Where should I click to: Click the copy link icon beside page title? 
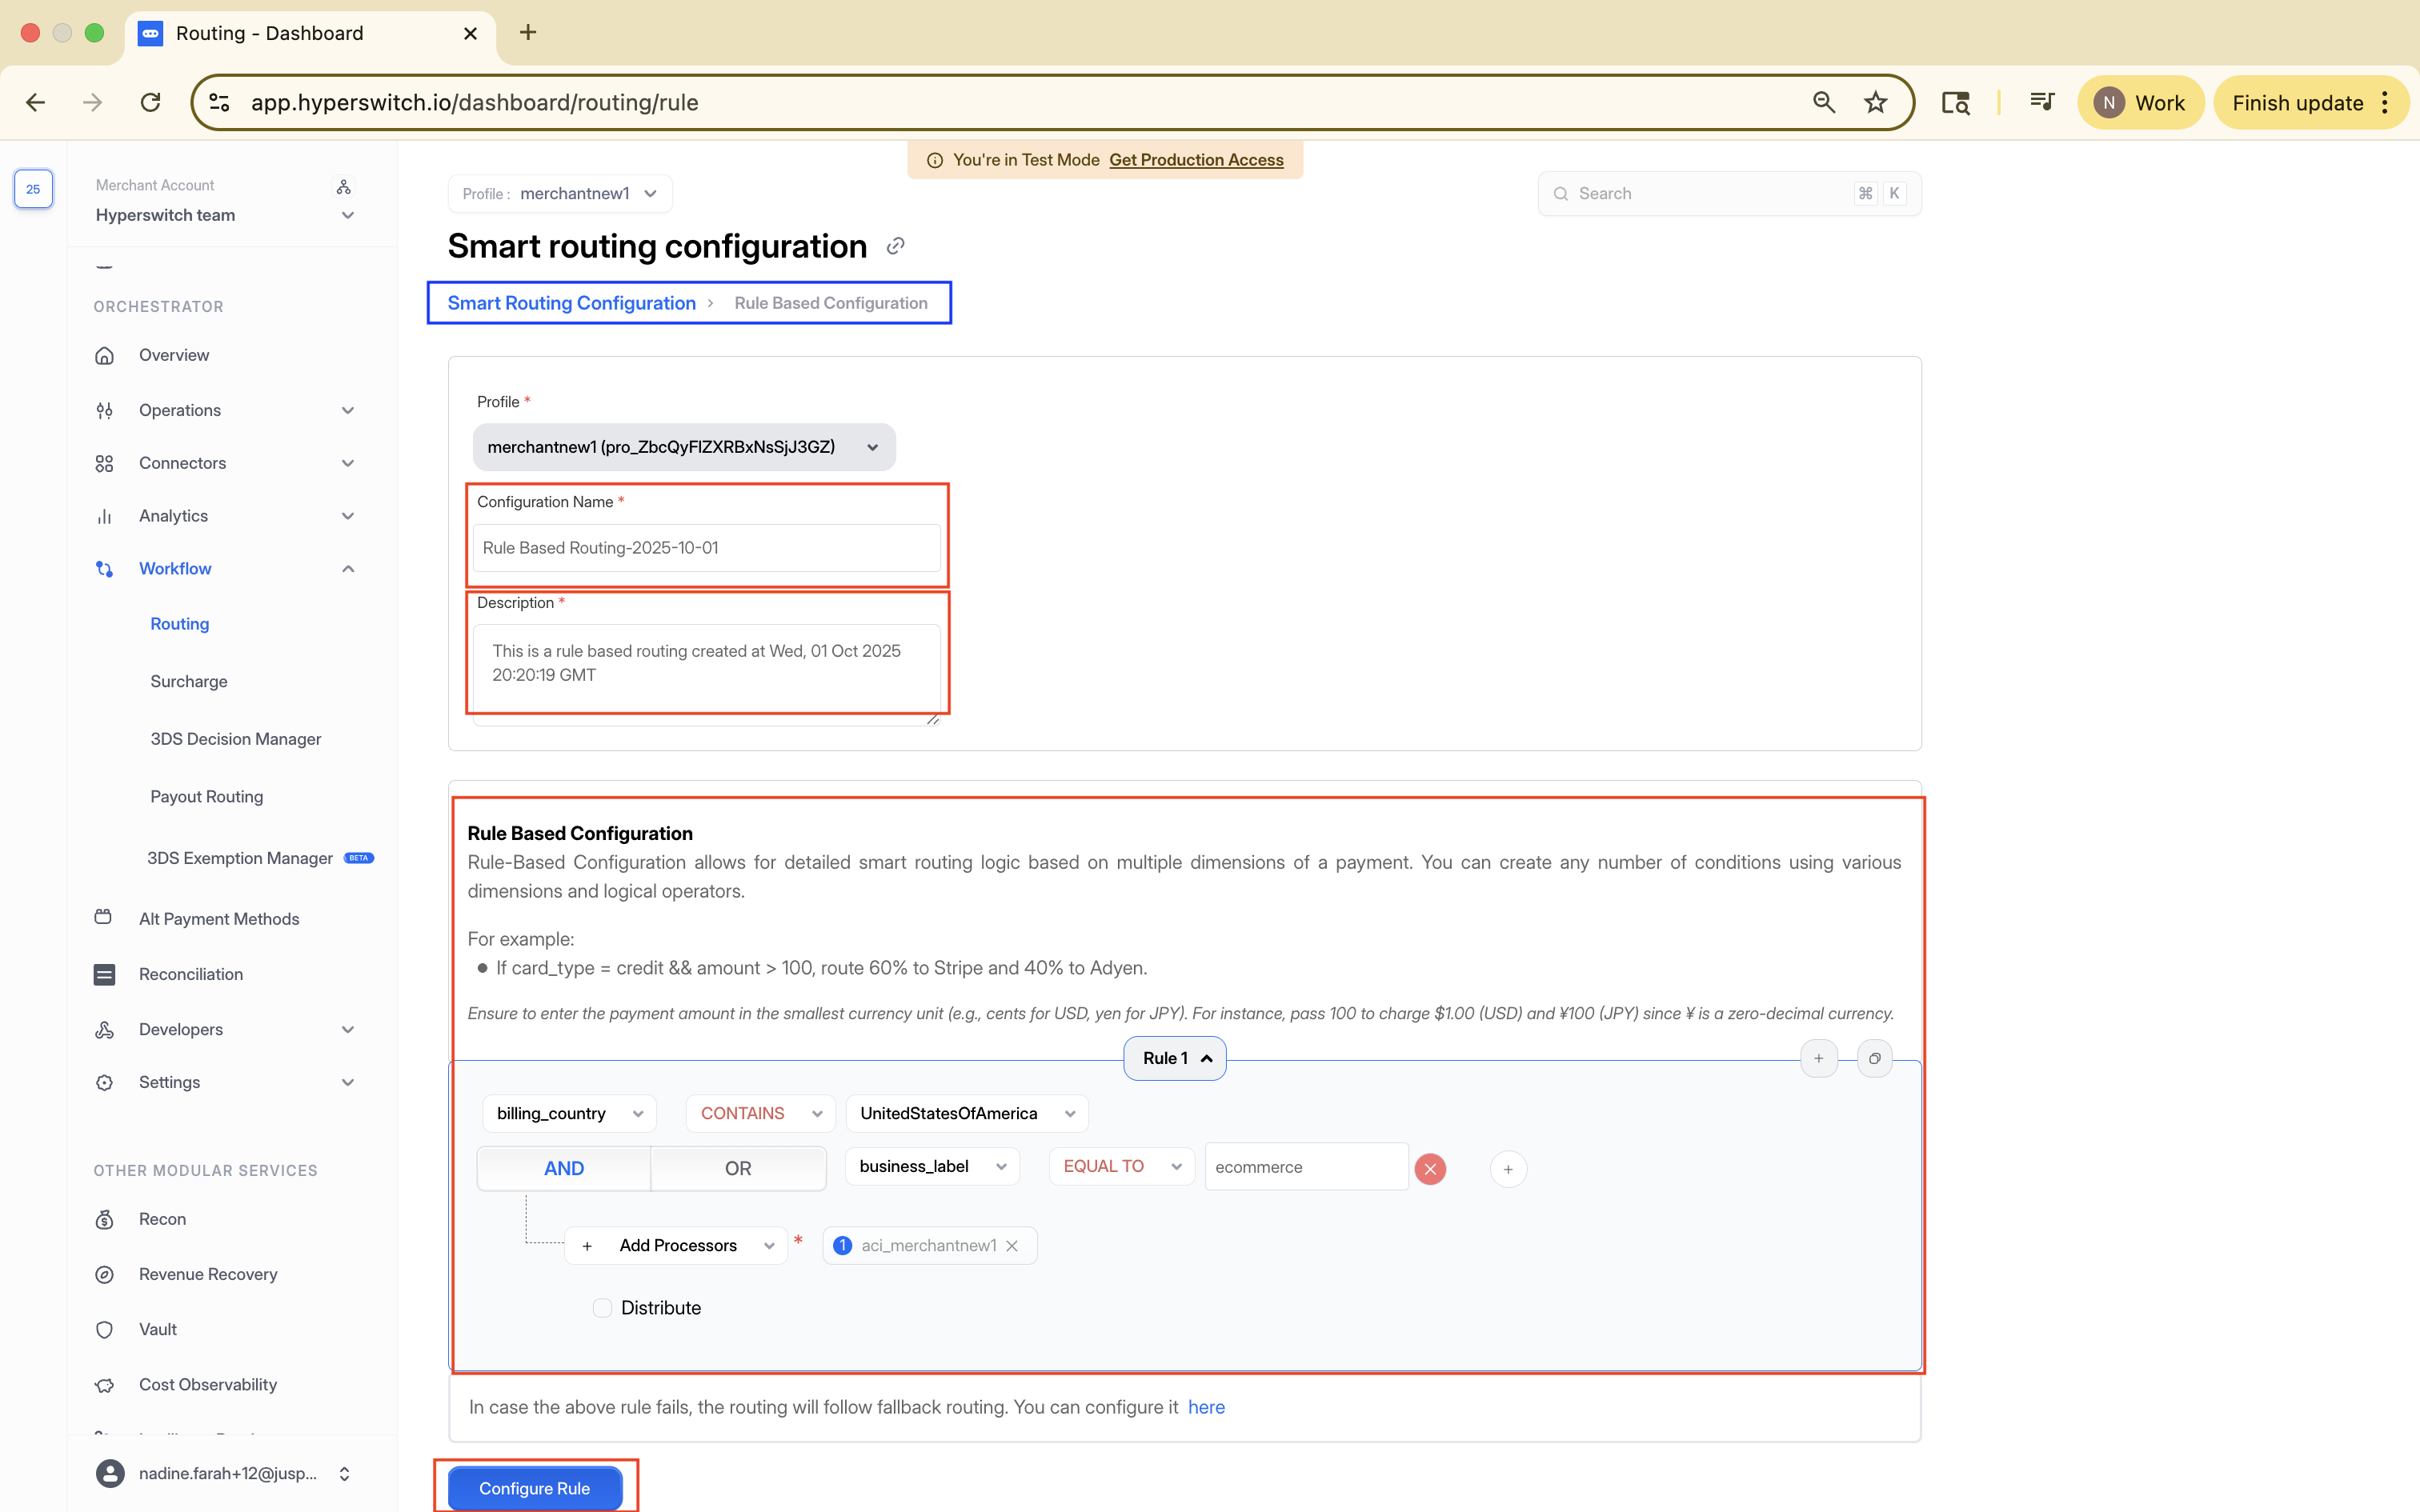pos(895,246)
